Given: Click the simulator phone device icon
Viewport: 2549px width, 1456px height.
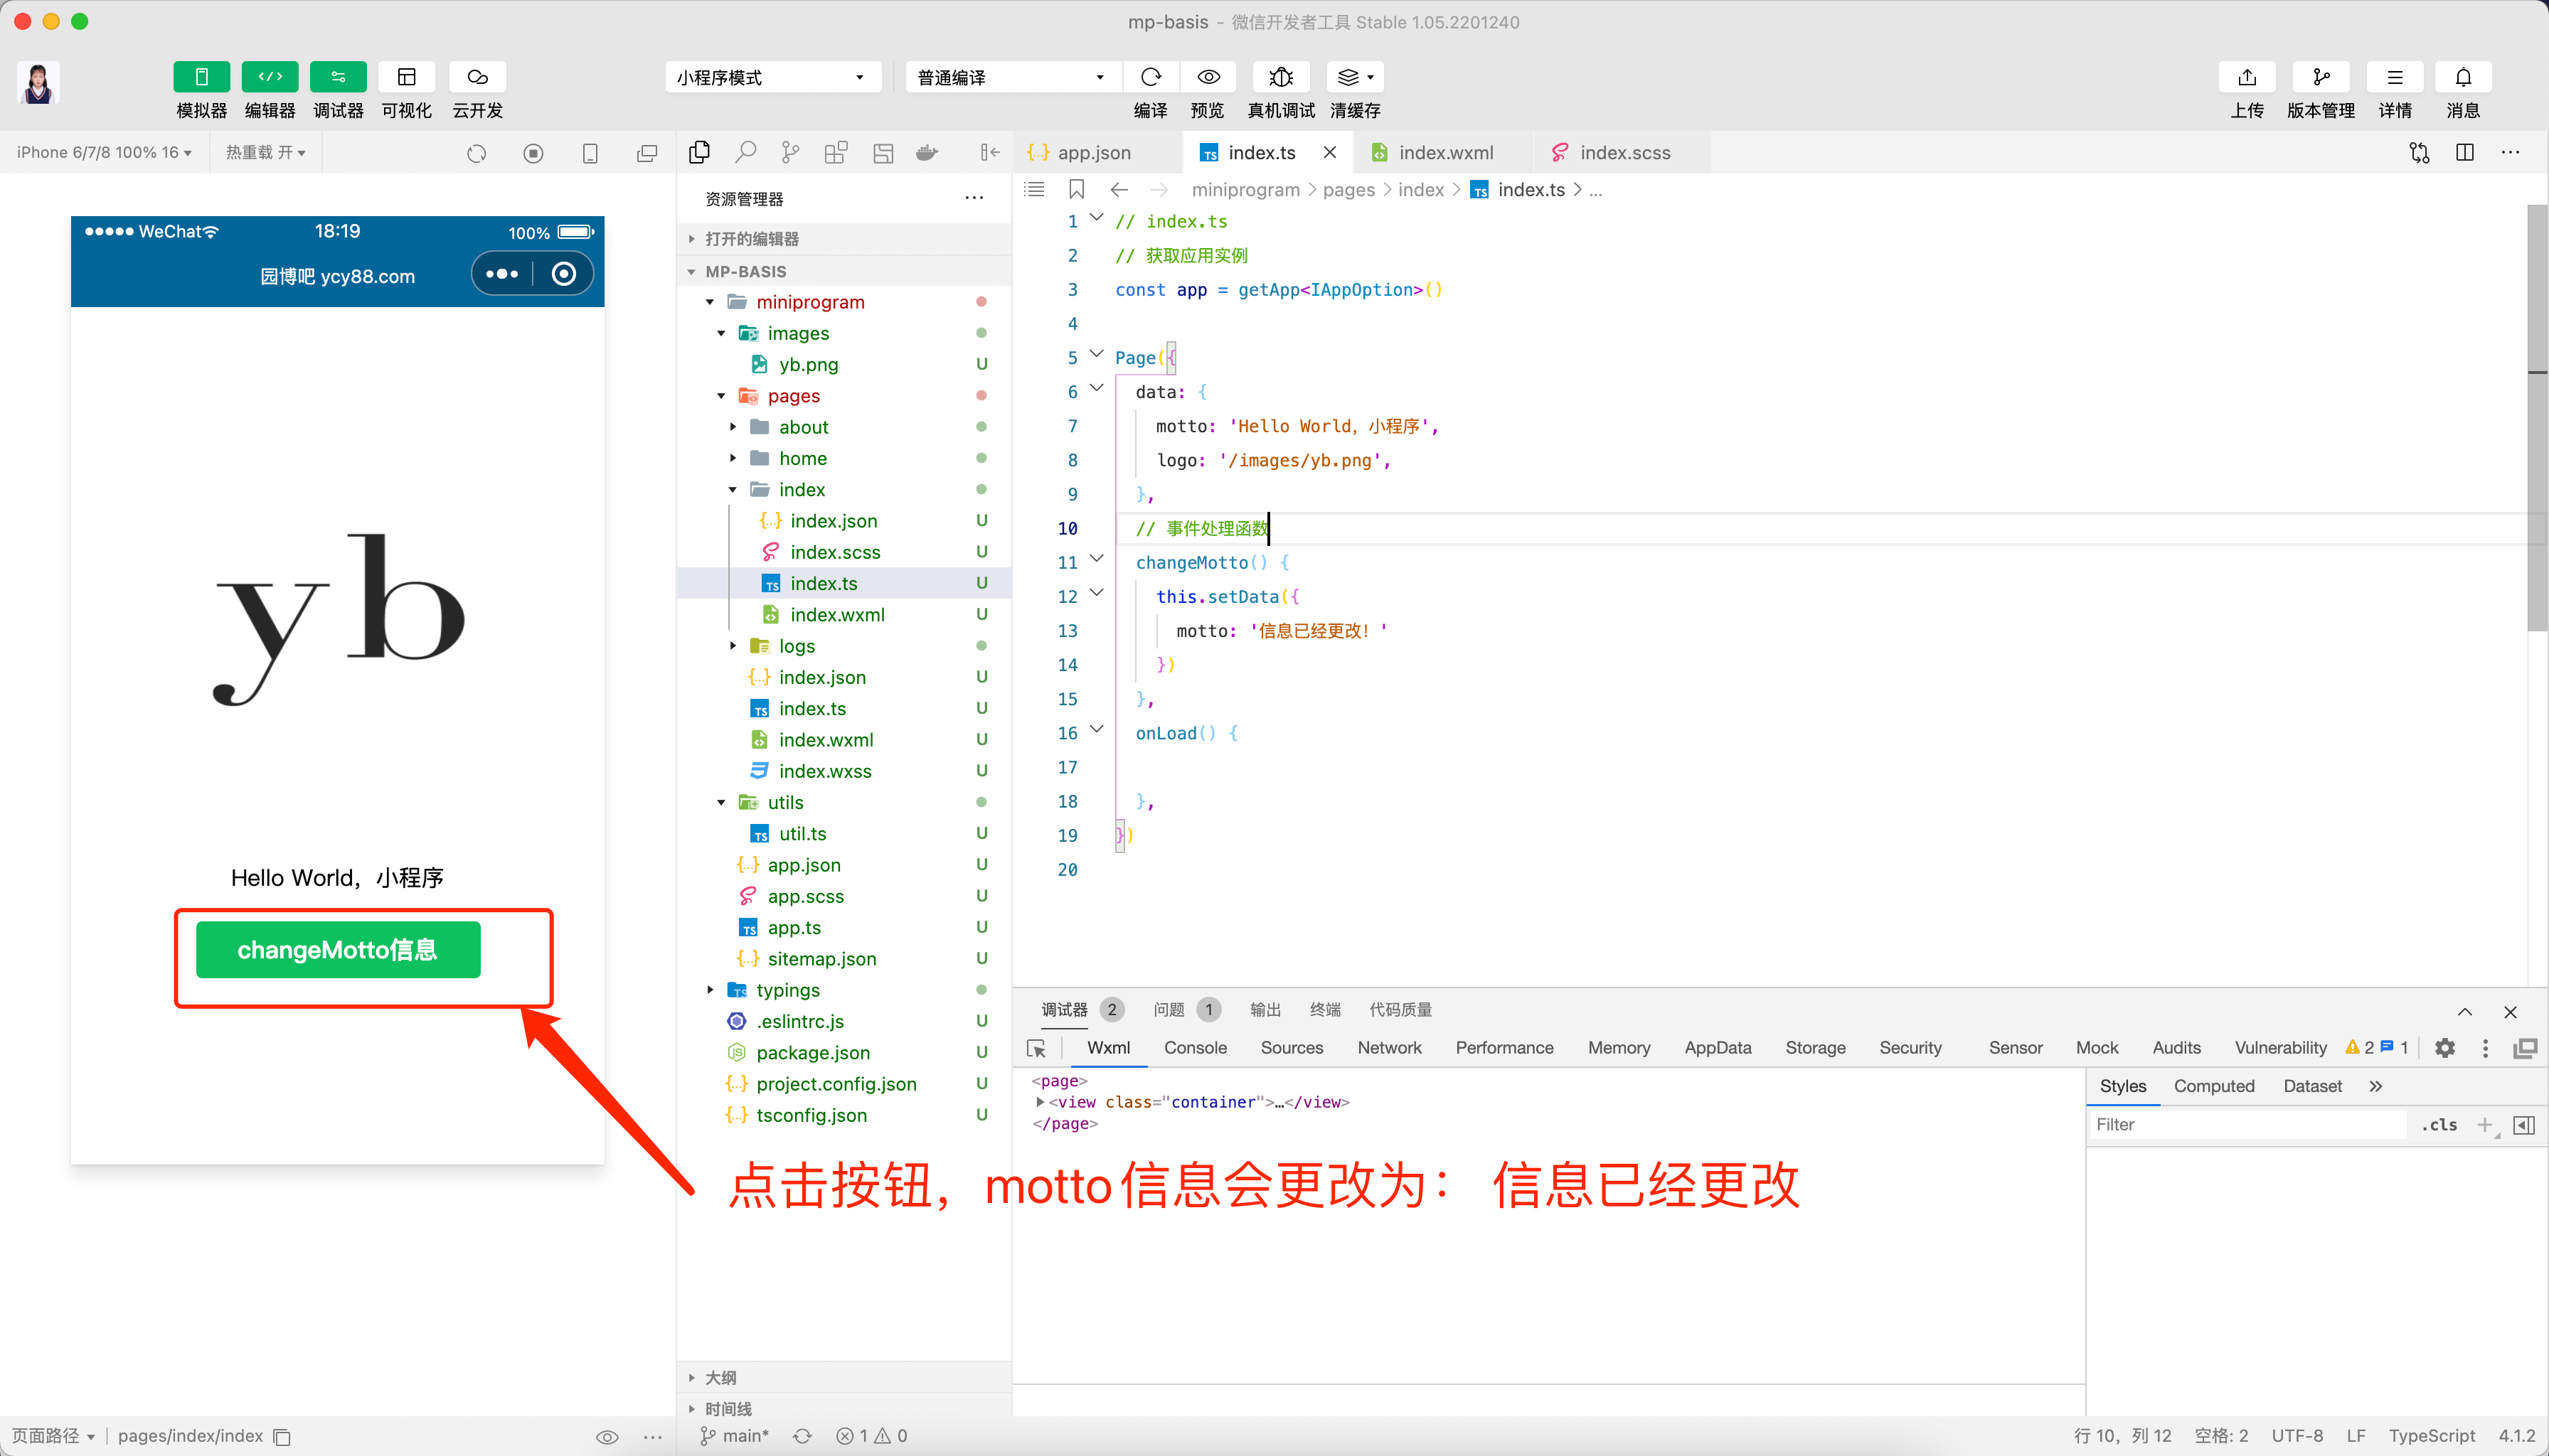Looking at the screenshot, I should (x=590, y=153).
